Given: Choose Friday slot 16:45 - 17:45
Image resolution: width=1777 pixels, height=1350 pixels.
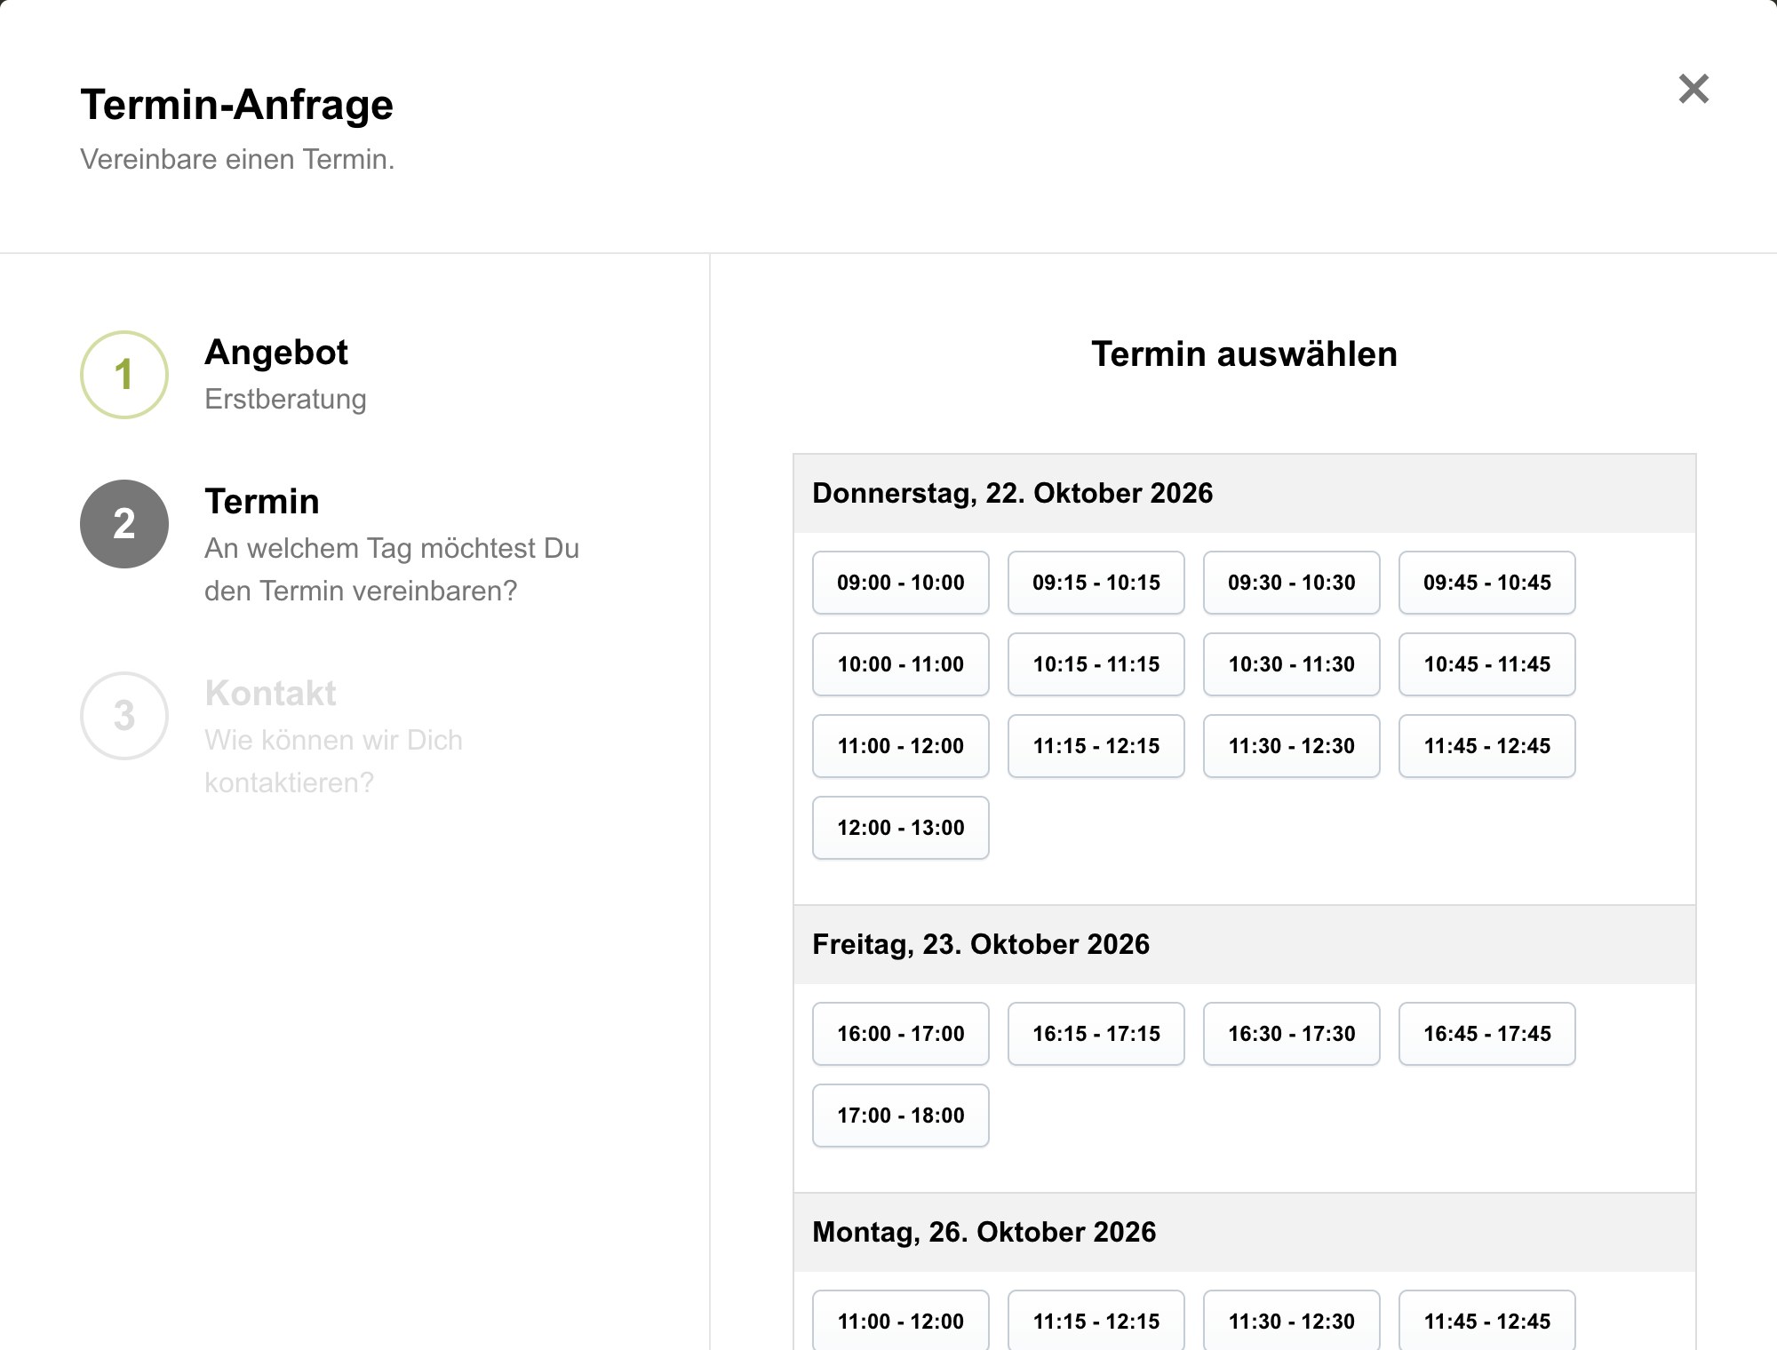Looking at the screenshot, I should pos(1487,1034).
